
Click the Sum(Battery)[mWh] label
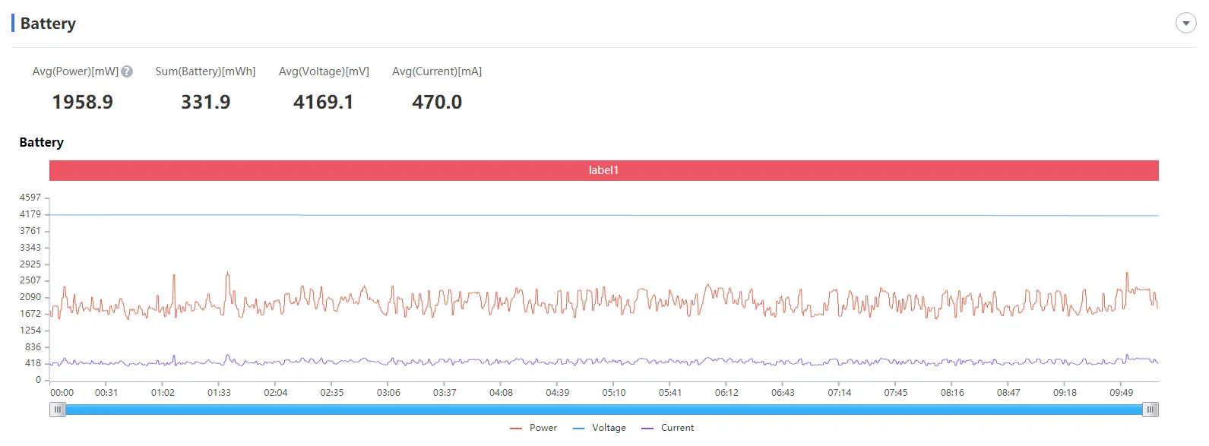coord(205,71)
